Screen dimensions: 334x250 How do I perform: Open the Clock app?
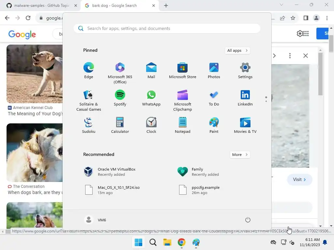[151, 125]
